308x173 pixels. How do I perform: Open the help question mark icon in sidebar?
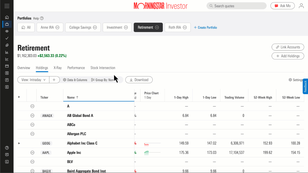pos(7,148)
